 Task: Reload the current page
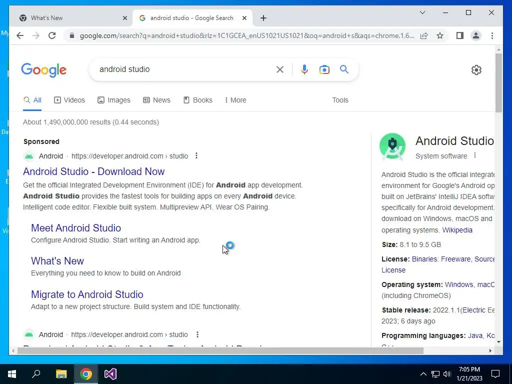pyautogui.click(x=52, y=35)
